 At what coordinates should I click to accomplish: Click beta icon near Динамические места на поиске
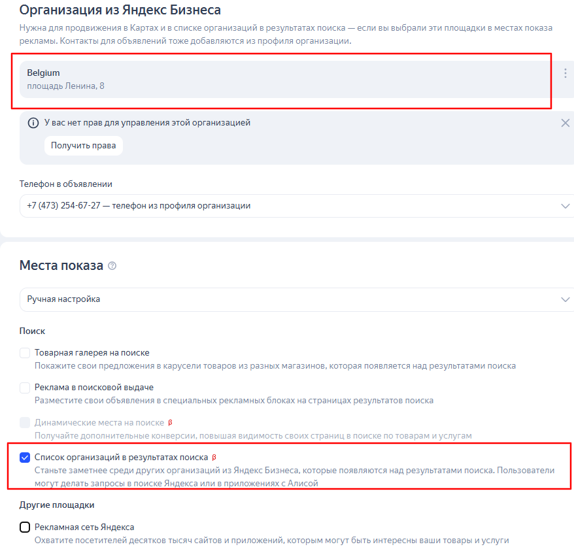tap(170, 422)
